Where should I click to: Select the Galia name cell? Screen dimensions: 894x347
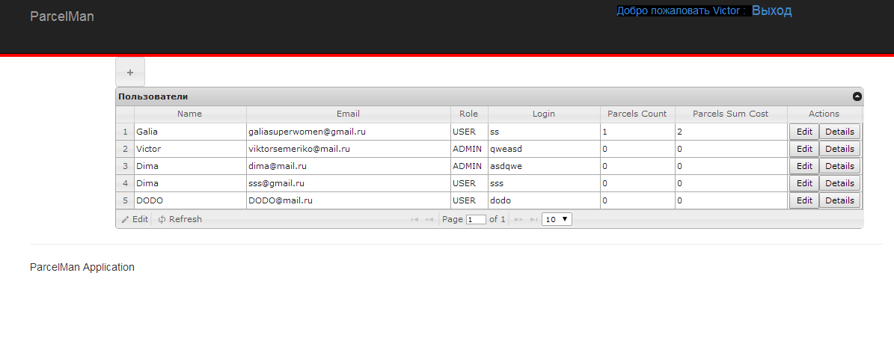(190, 132)
